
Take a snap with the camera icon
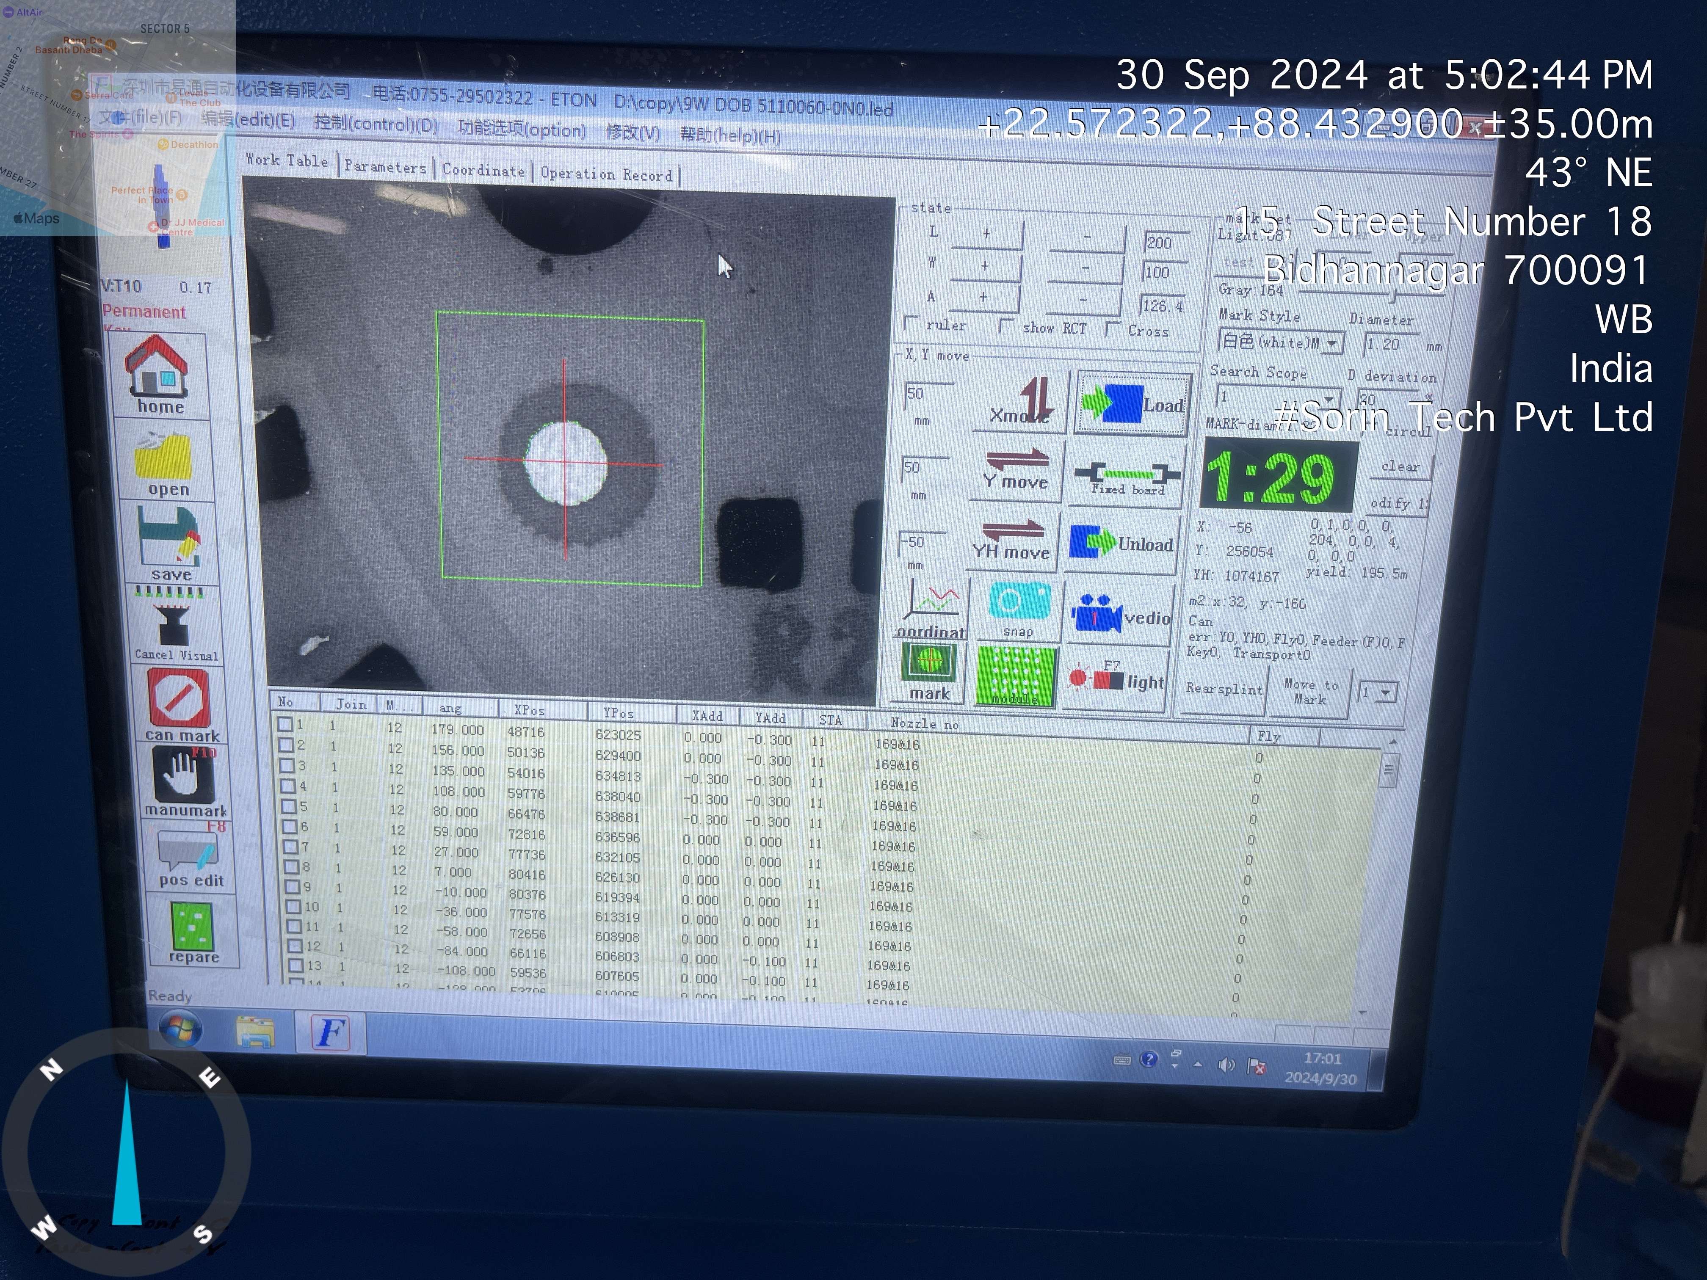coord(1019,610)
